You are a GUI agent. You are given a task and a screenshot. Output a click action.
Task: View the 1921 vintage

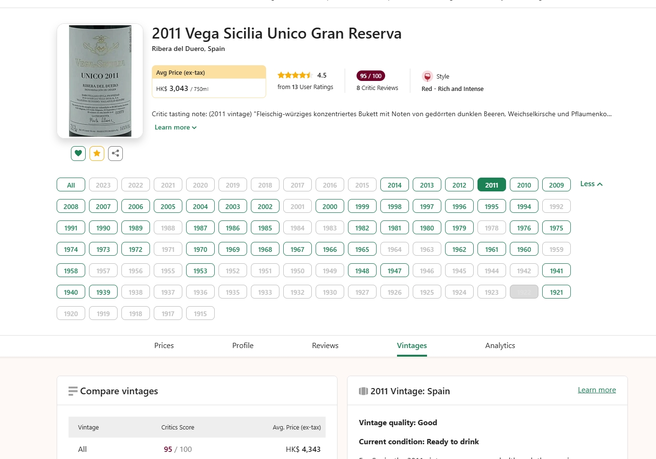click(557, 292)
